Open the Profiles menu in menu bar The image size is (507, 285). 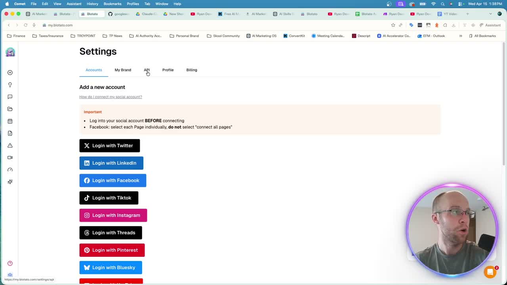[x=133, y=4]
